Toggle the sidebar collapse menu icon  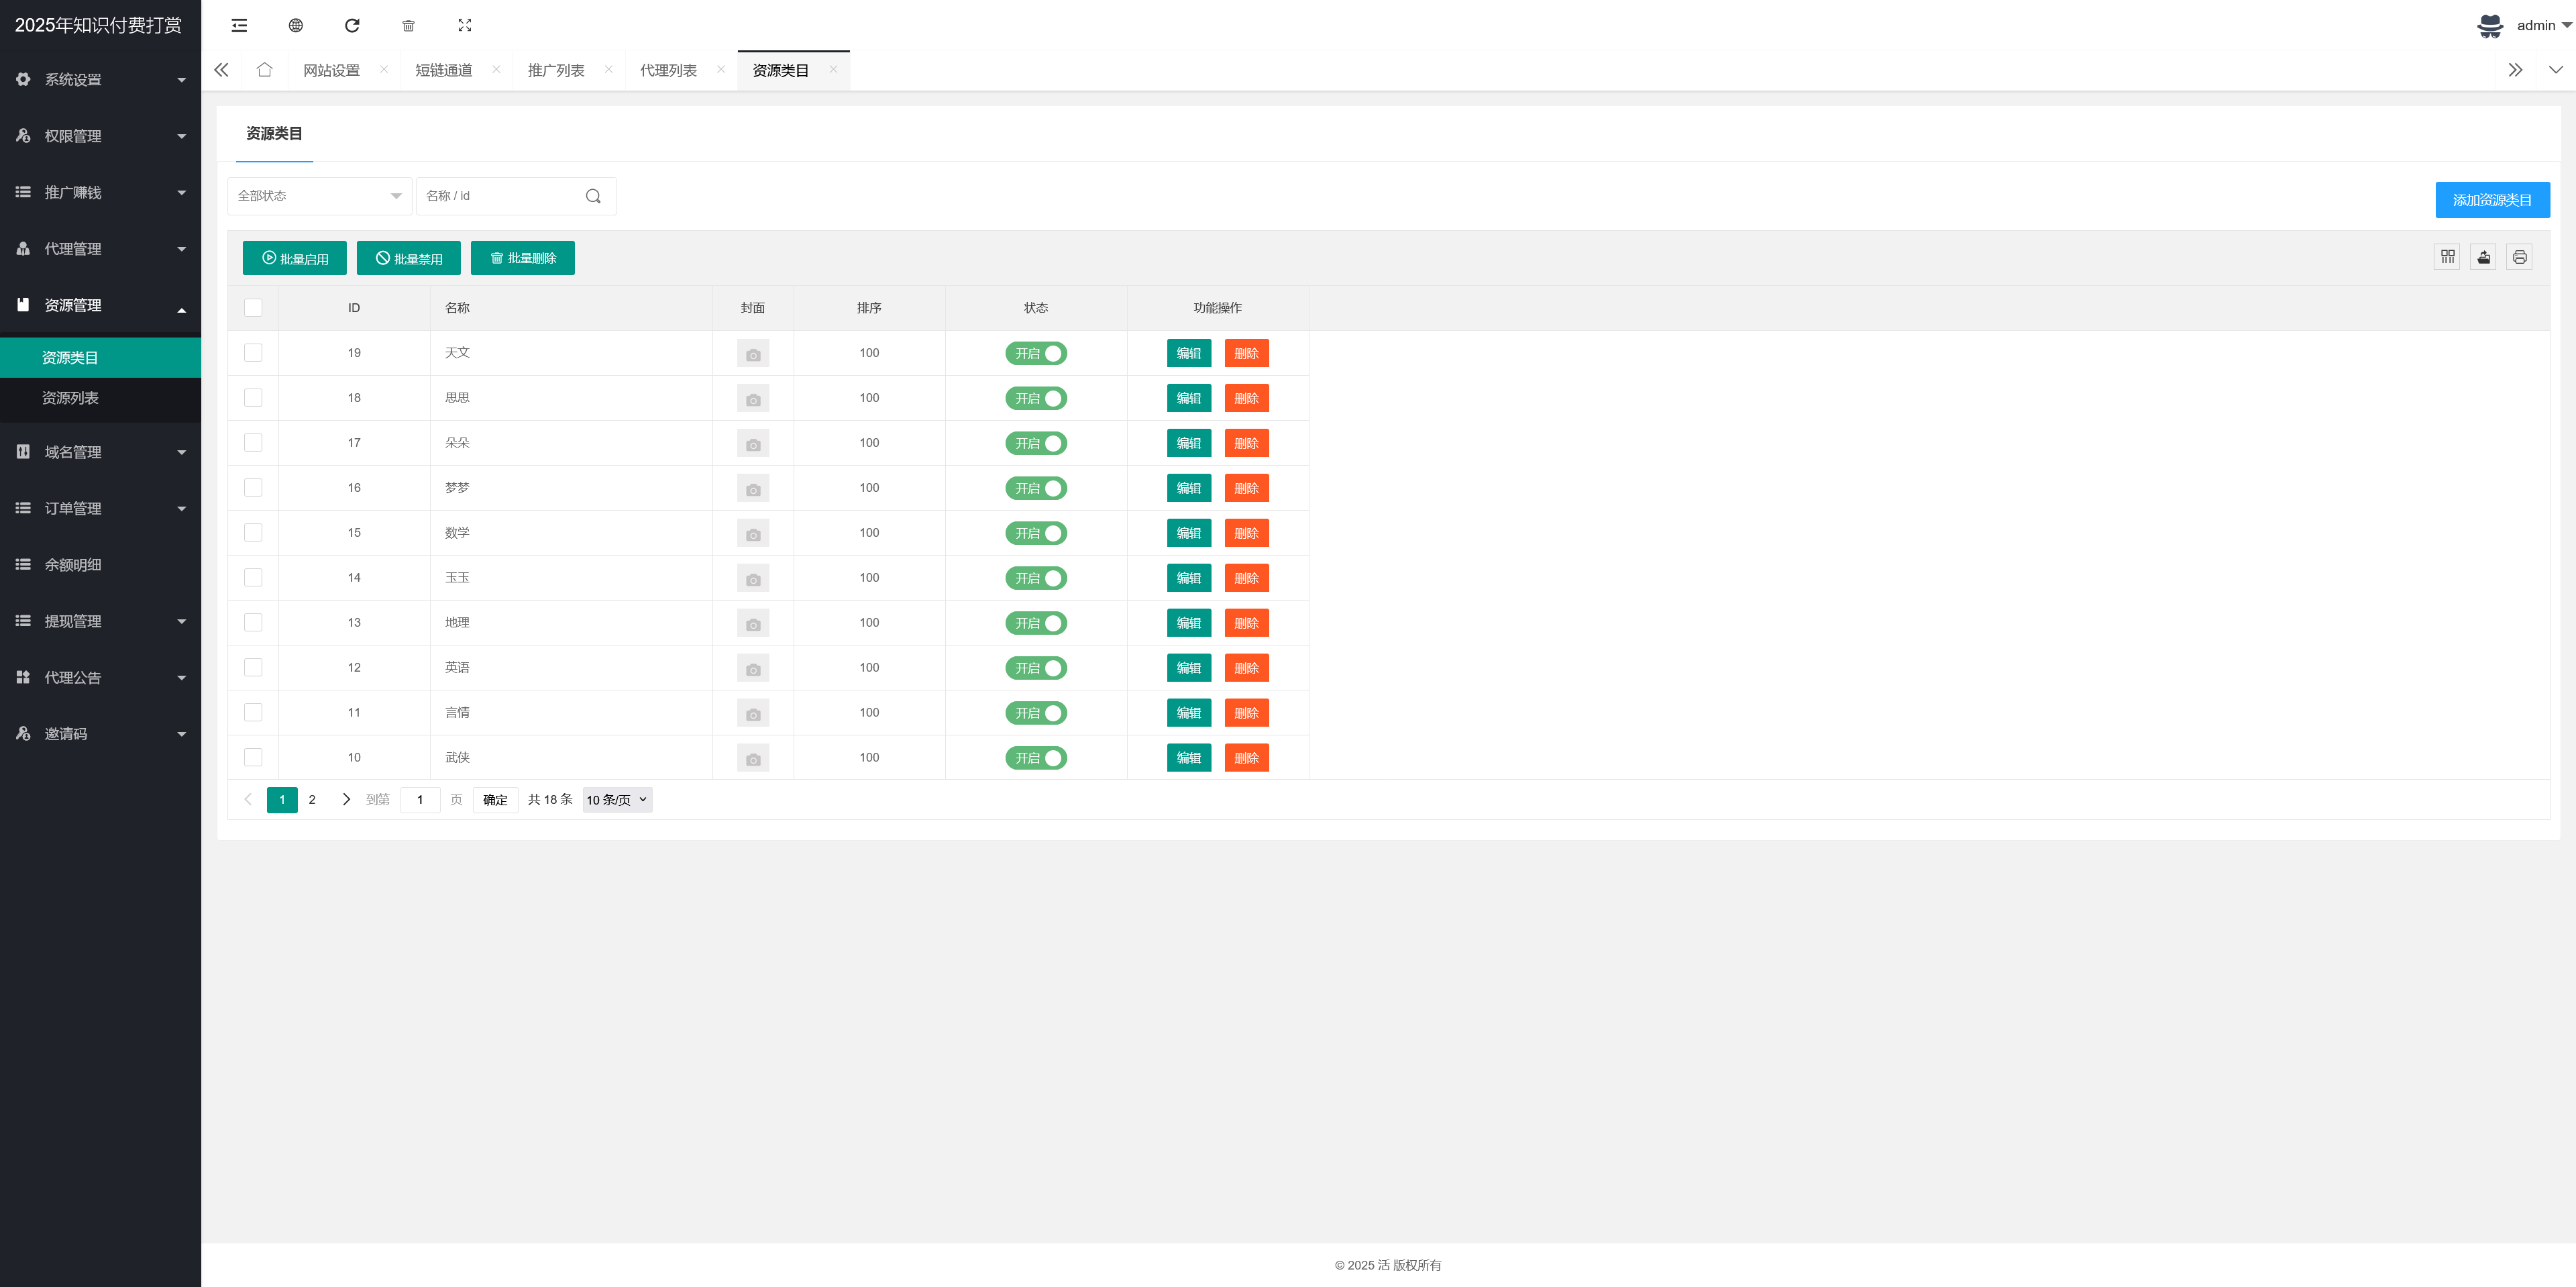[x=239, y=25]
